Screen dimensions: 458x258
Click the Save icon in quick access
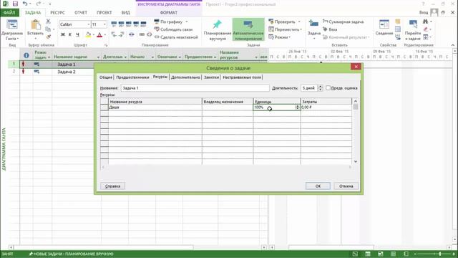pos(15,4)
